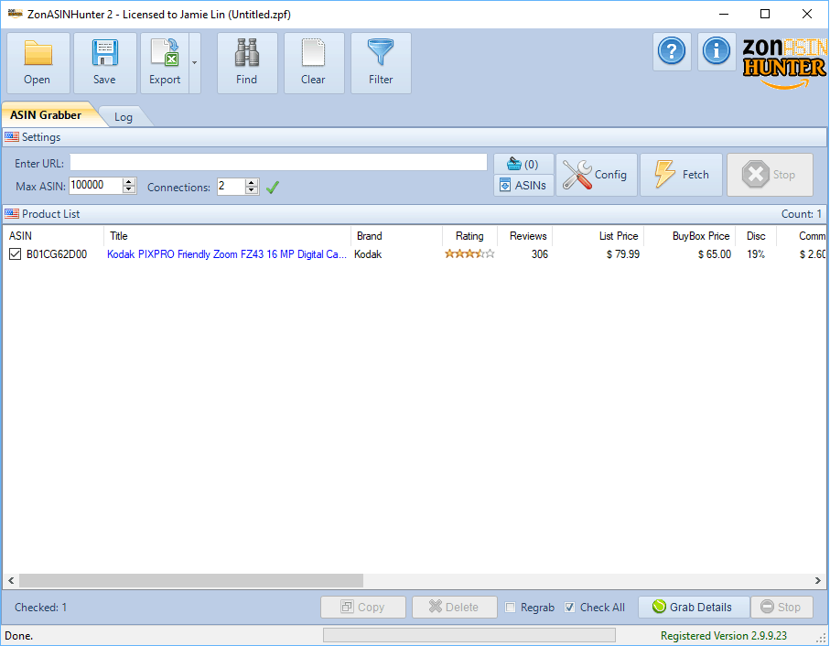Sort by BuyBox Price column header

click(690, 236)
